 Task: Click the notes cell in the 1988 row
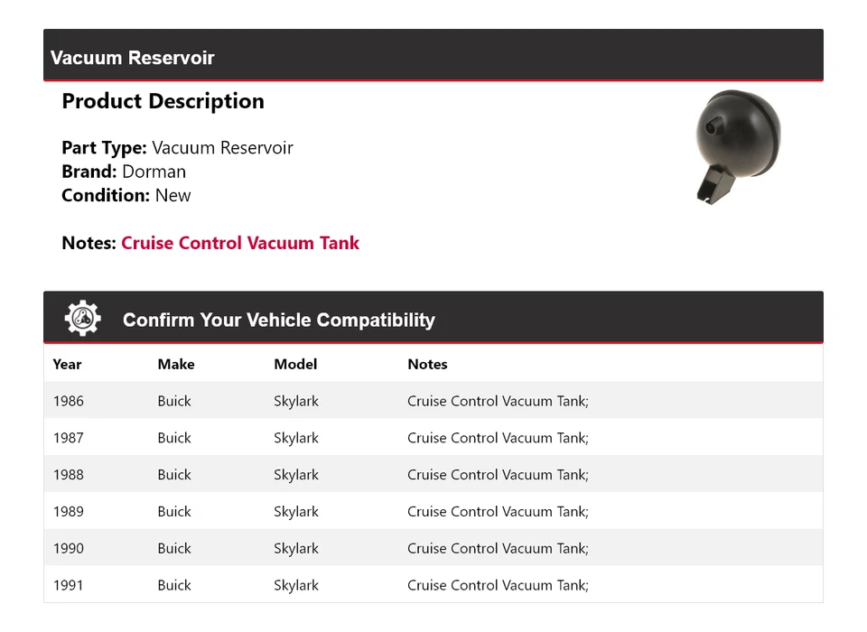coord(498,474)
